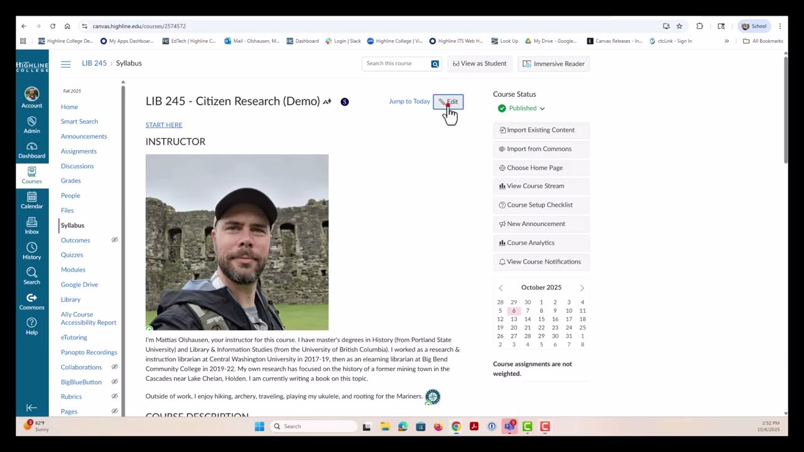Image resolution: width=804 pixels, height=452 pixels.
Task: Toggle Pages hidden eye icon
Action: click(114, 411)
